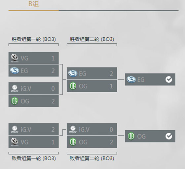Click OG logo in winners round one

pyautogui.click(x=15, y=101)
